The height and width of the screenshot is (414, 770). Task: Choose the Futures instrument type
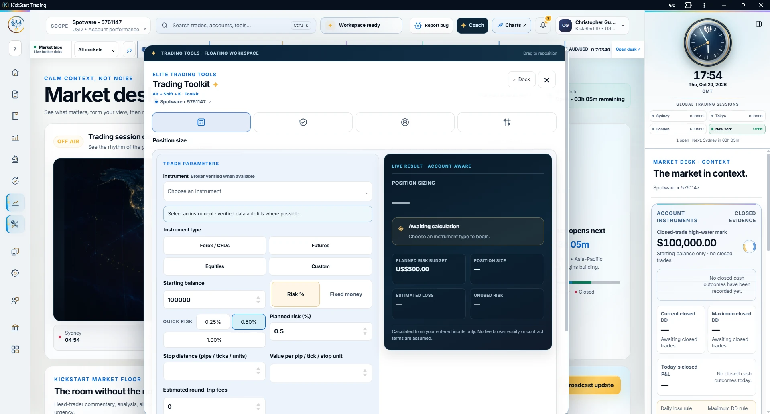point(321,246)
